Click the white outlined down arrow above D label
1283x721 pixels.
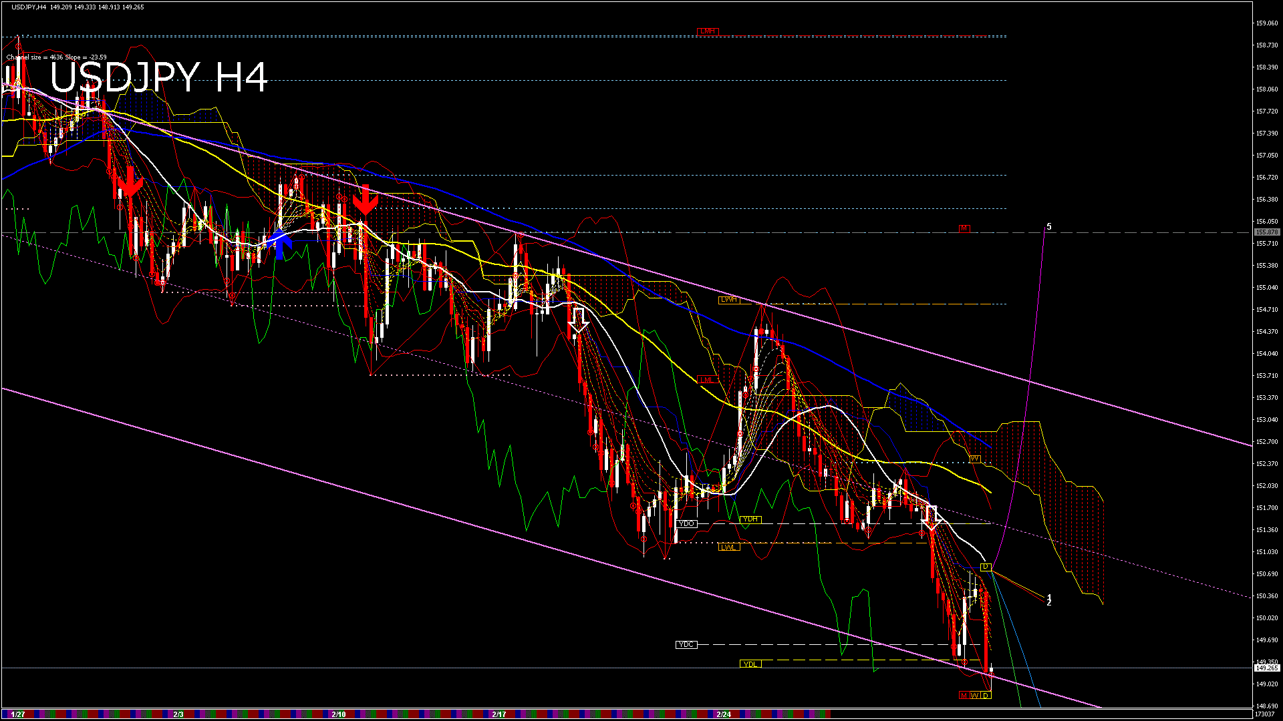click(933, 518)
